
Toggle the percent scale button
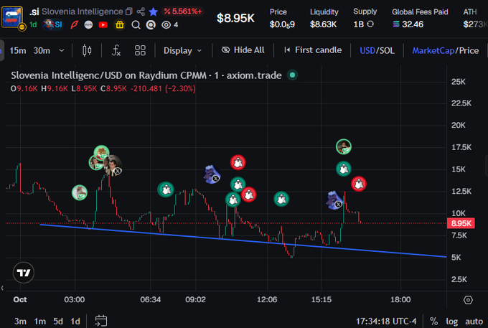433,321
